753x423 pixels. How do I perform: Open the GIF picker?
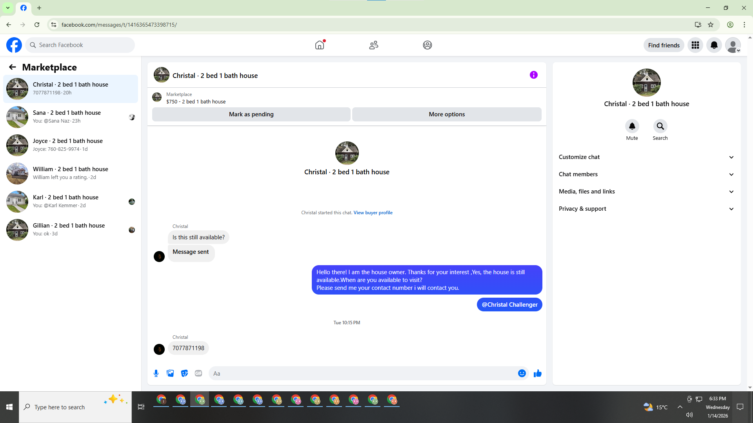[x=198, y=373]
